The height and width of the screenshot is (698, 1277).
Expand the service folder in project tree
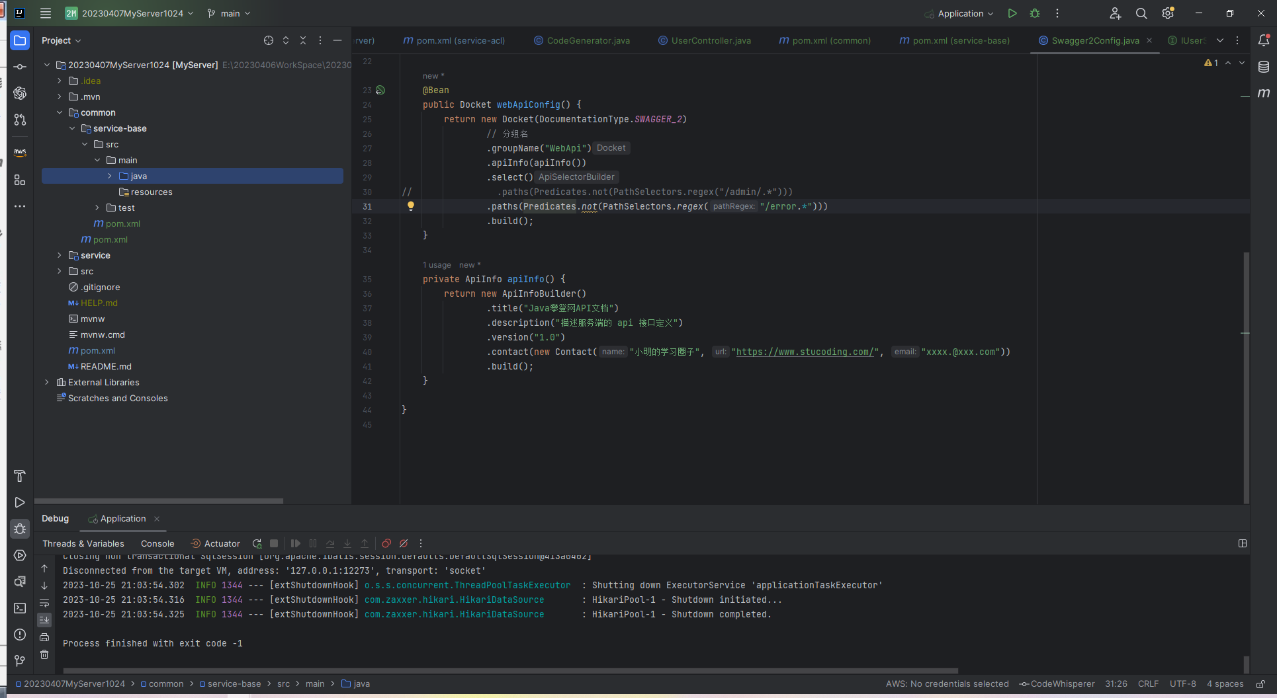click(60, 255)
